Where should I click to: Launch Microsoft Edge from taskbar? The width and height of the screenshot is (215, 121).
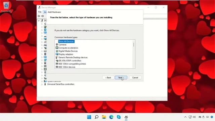(111, 117)
